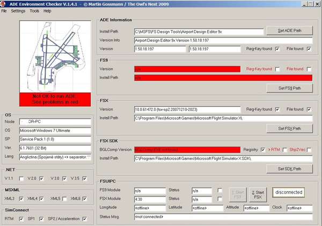The width and height of the screenshot is (322, 226).
Task: Click the Set FS9 Path button
Action: click(289, 88)
